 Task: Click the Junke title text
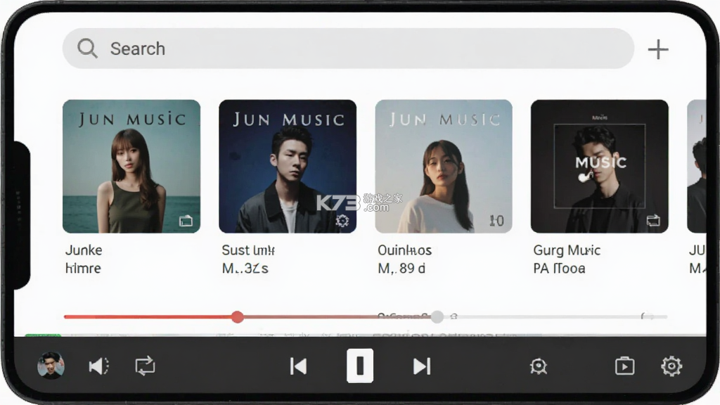pyautogui.click(x=84, y=250)
